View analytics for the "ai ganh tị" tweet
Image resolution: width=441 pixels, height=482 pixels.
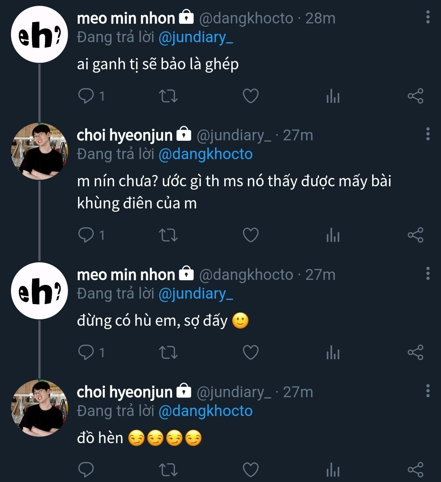click(x=333, y=97)
